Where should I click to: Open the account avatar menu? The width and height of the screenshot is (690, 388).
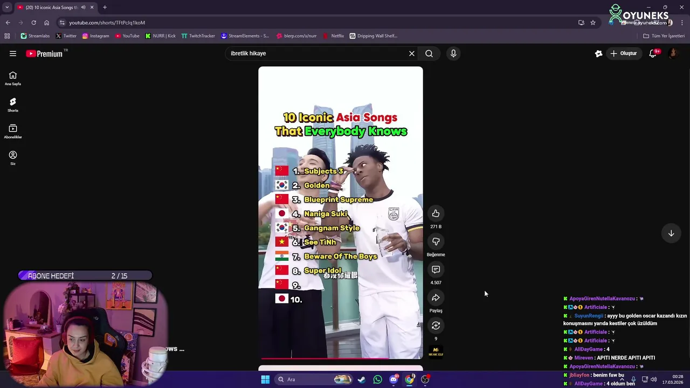[x=673, y=53]
